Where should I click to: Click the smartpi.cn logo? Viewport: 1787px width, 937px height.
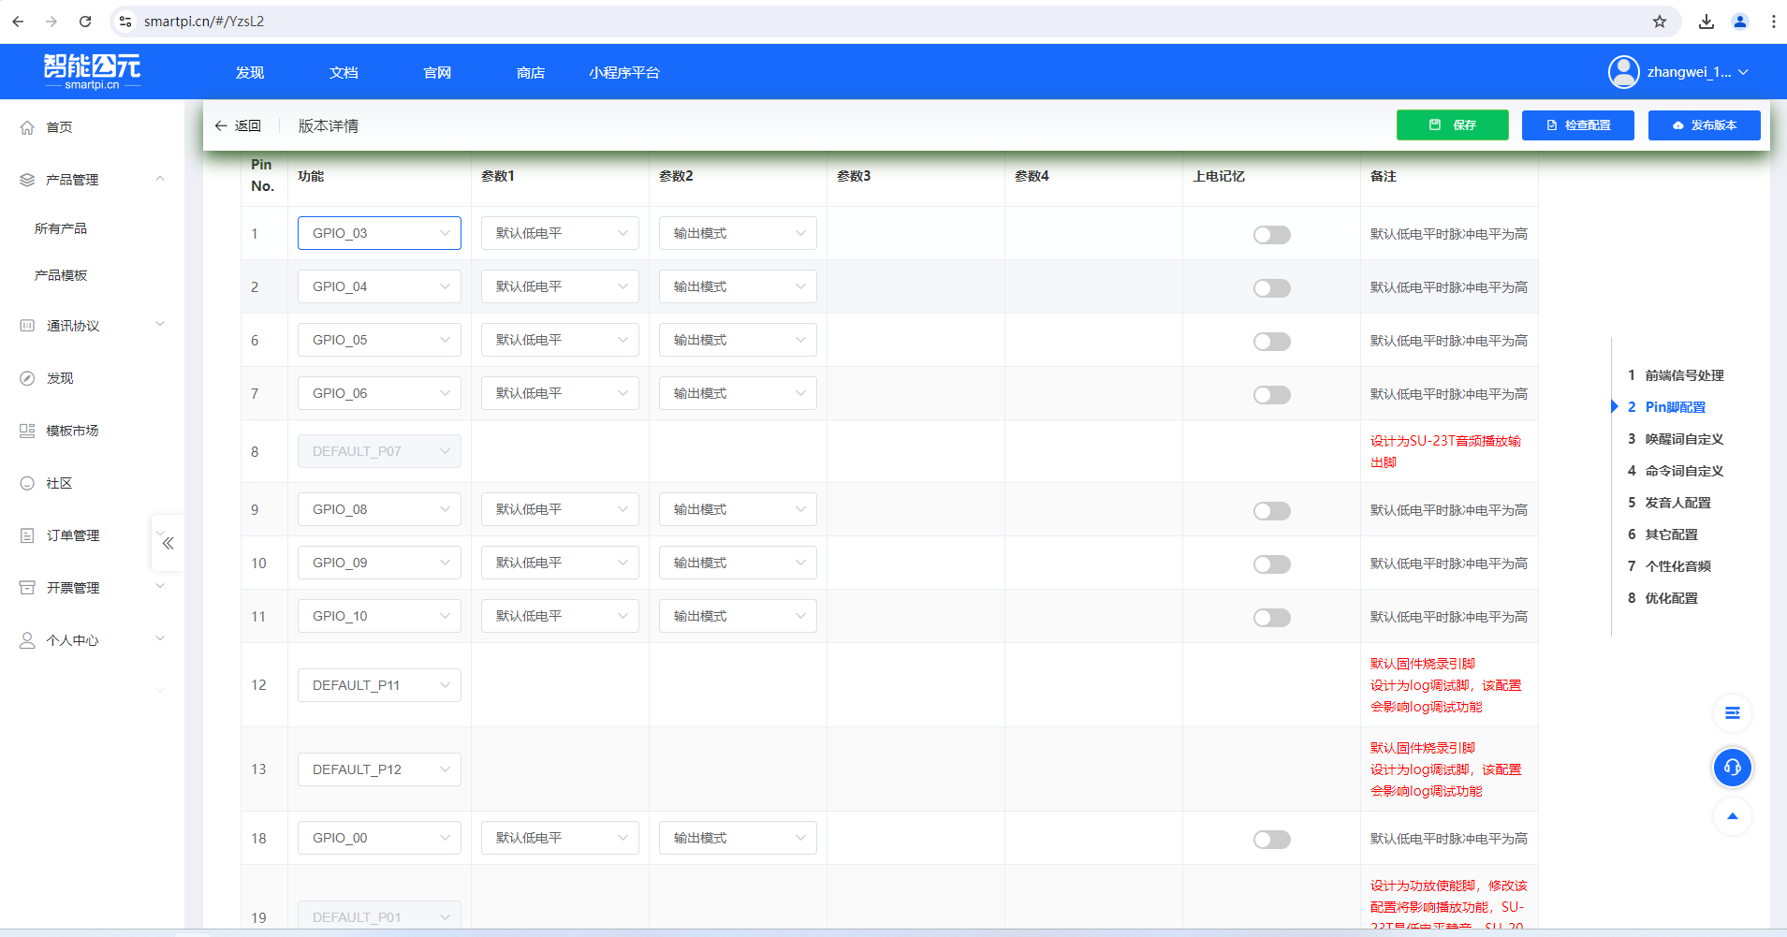tap(92, 71)
